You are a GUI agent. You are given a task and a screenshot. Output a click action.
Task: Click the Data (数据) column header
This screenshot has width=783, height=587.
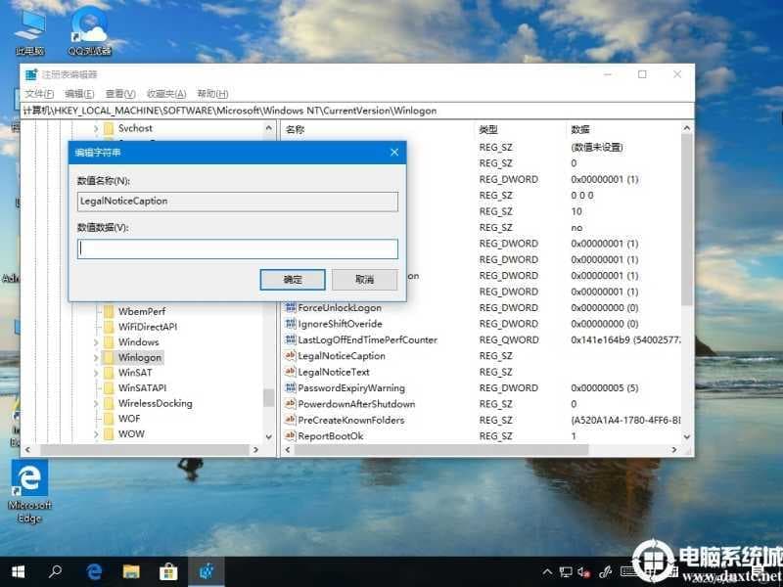pos(580,130)
